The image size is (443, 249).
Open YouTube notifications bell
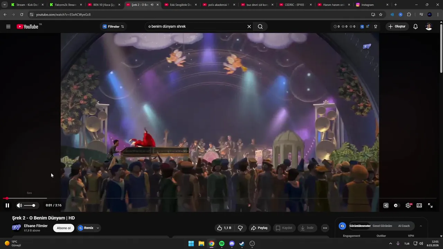point(415,27)
